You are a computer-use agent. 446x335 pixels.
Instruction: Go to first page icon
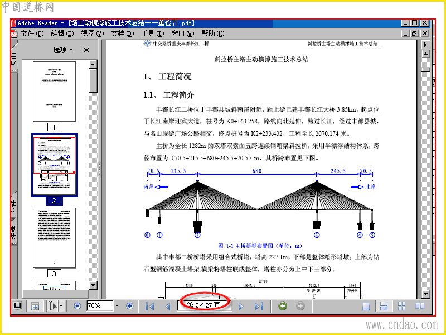coord(149,306)
